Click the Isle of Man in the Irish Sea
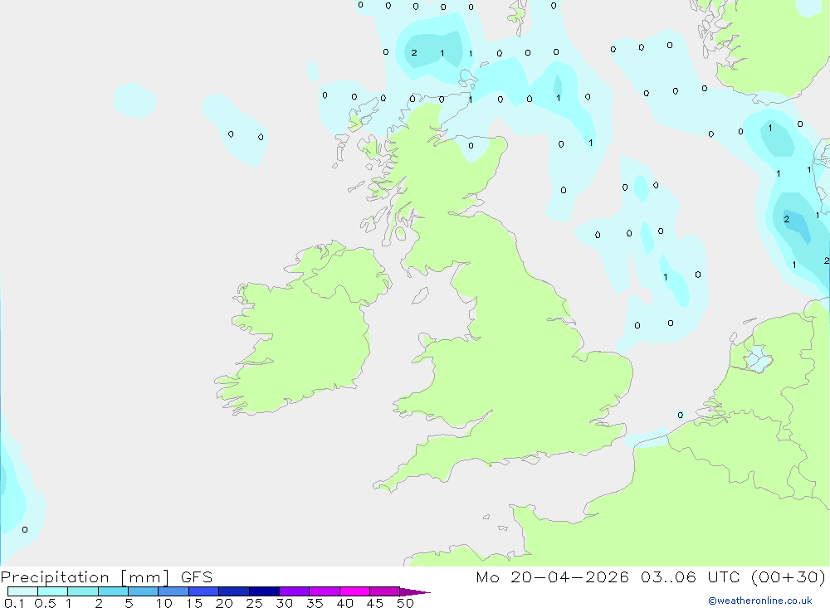 [x=420, y=296]
